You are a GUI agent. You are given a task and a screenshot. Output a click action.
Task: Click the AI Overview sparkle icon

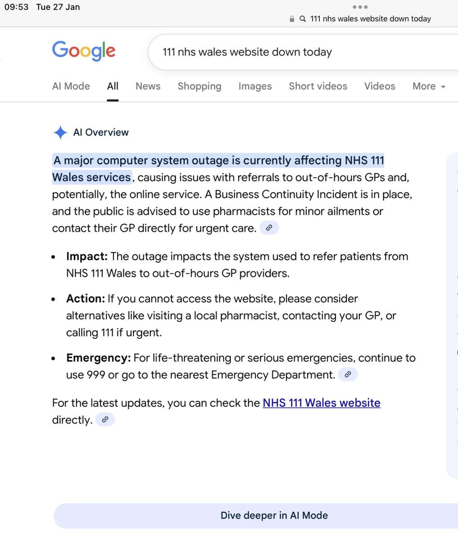pyautogui.click(x=60, y=133)
